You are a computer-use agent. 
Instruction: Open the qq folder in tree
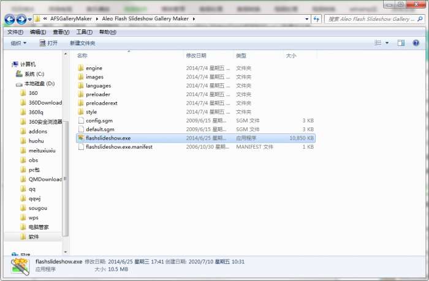click(32, 189)
